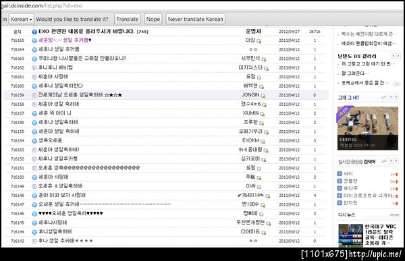Click post number 716155
This screenshot has width=405, height=261.
18,132
